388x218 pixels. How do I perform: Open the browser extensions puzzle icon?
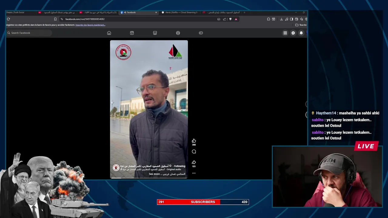269,19
